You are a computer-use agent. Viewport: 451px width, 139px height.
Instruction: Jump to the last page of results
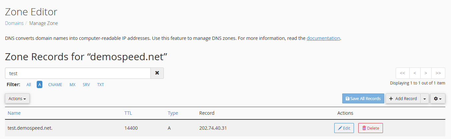tap(438, 73)
